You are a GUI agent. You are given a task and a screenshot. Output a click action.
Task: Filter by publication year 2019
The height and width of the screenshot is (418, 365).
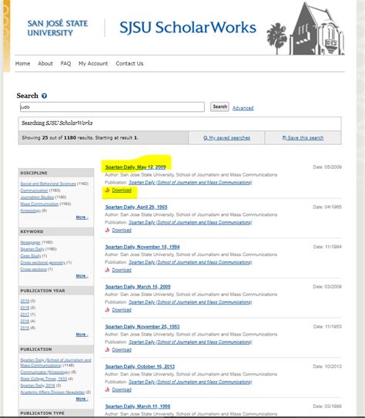pyautogui.click(x=25, y=301)
